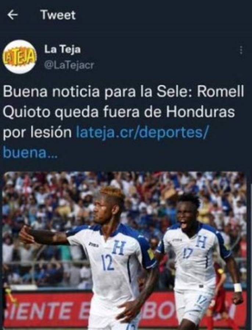View the Honduras players photo
The height and width of the screenshot is (330, 252).
coord(125,250)
